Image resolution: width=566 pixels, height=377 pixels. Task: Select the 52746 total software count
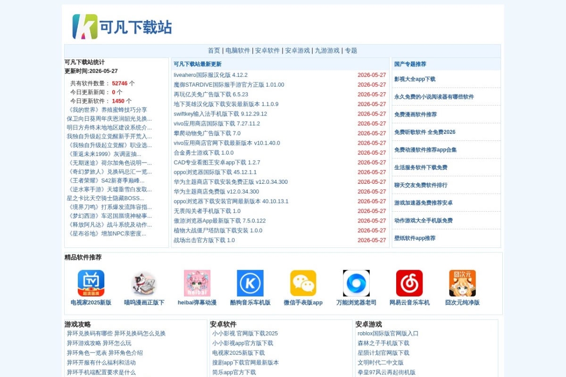[x=120, y=83]
